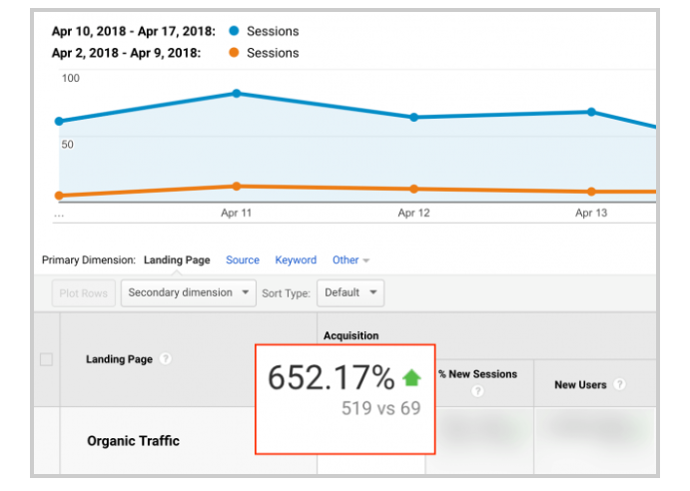The height and width of the screenshot is (491, 690).
Task: Click the Landing Page help question mark icon
Action: click(166, 358)
